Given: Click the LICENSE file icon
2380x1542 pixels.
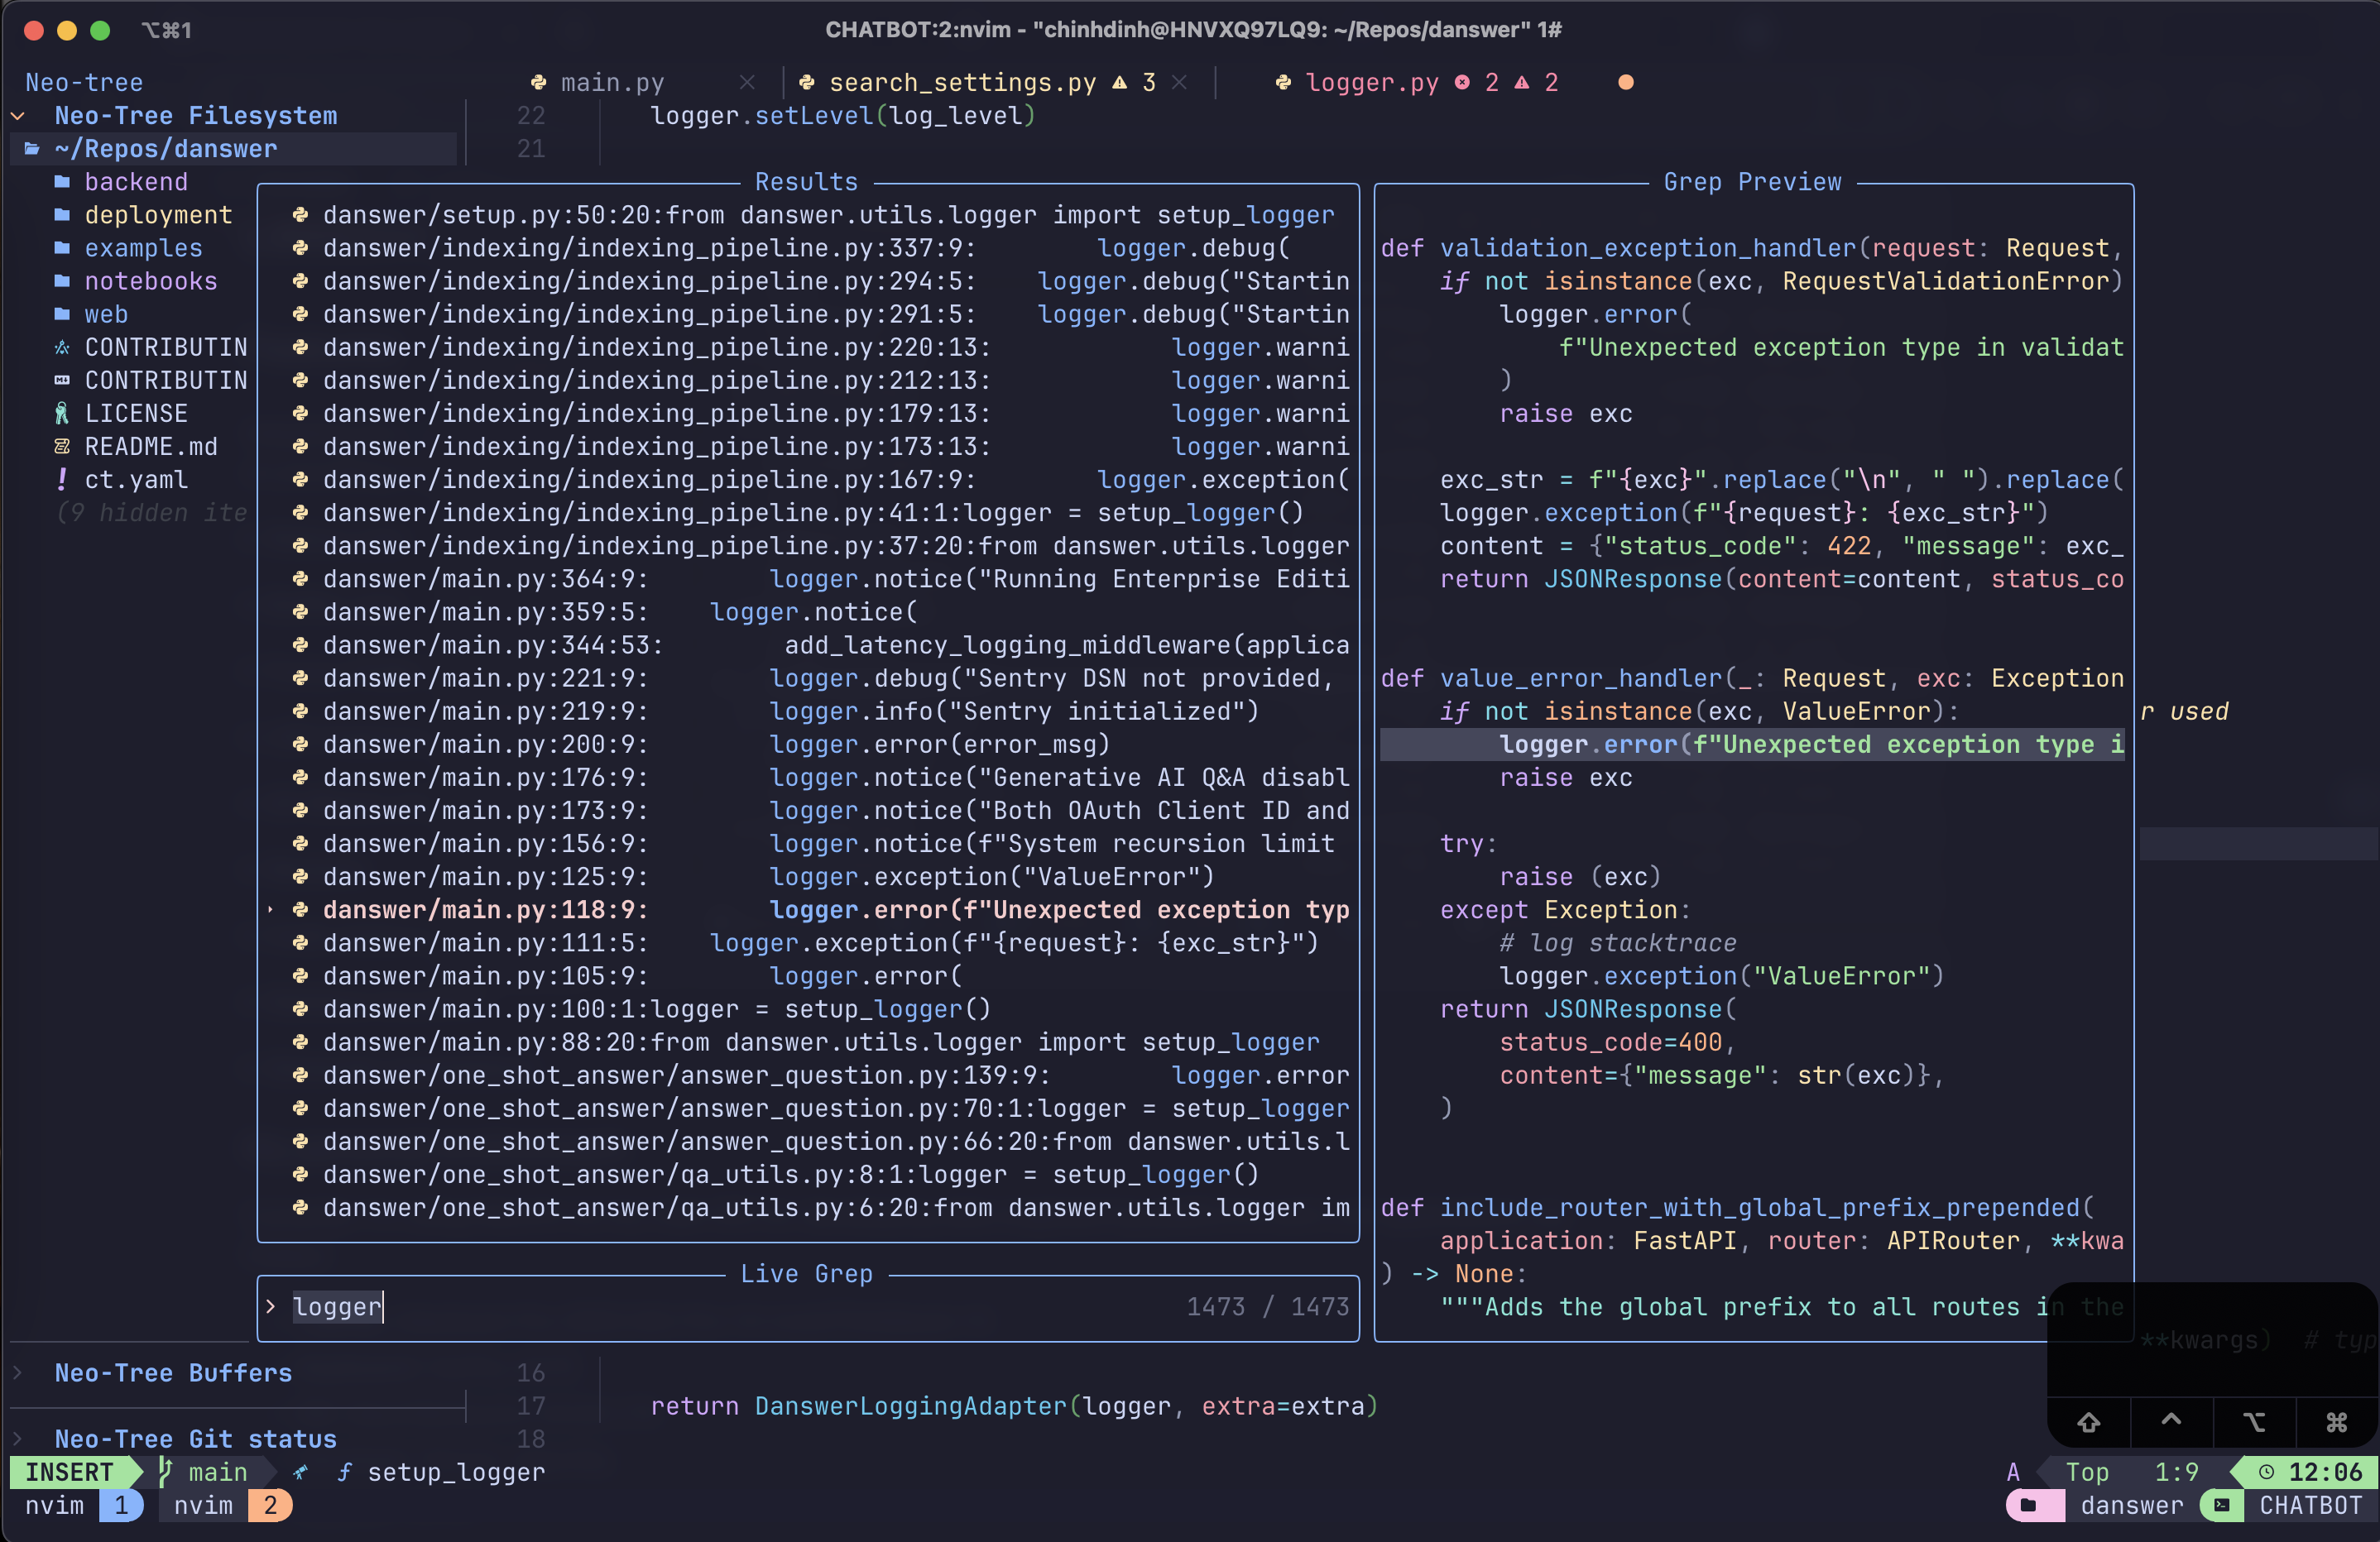Looking at the screenshot, I should [62, 414].
